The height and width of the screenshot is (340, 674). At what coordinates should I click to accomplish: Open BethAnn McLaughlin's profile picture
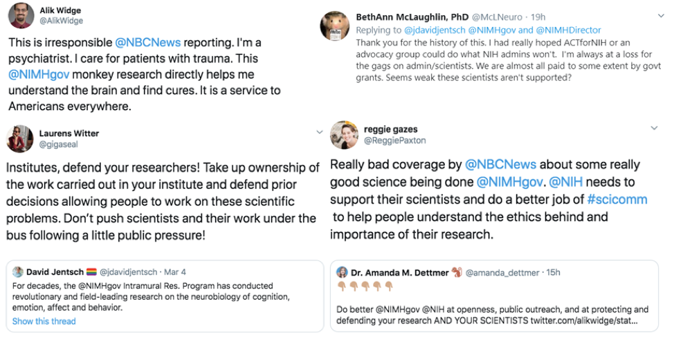pos(335,26)
